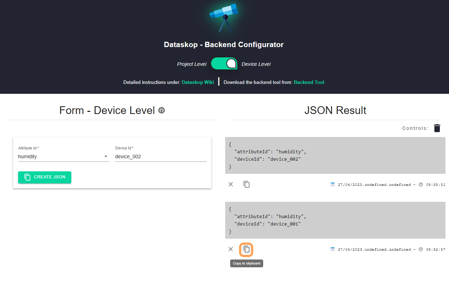The width and height of the screenshot is (449, 302).
Task: Click into the Device Id input field
Action: [x=161, y=156]
